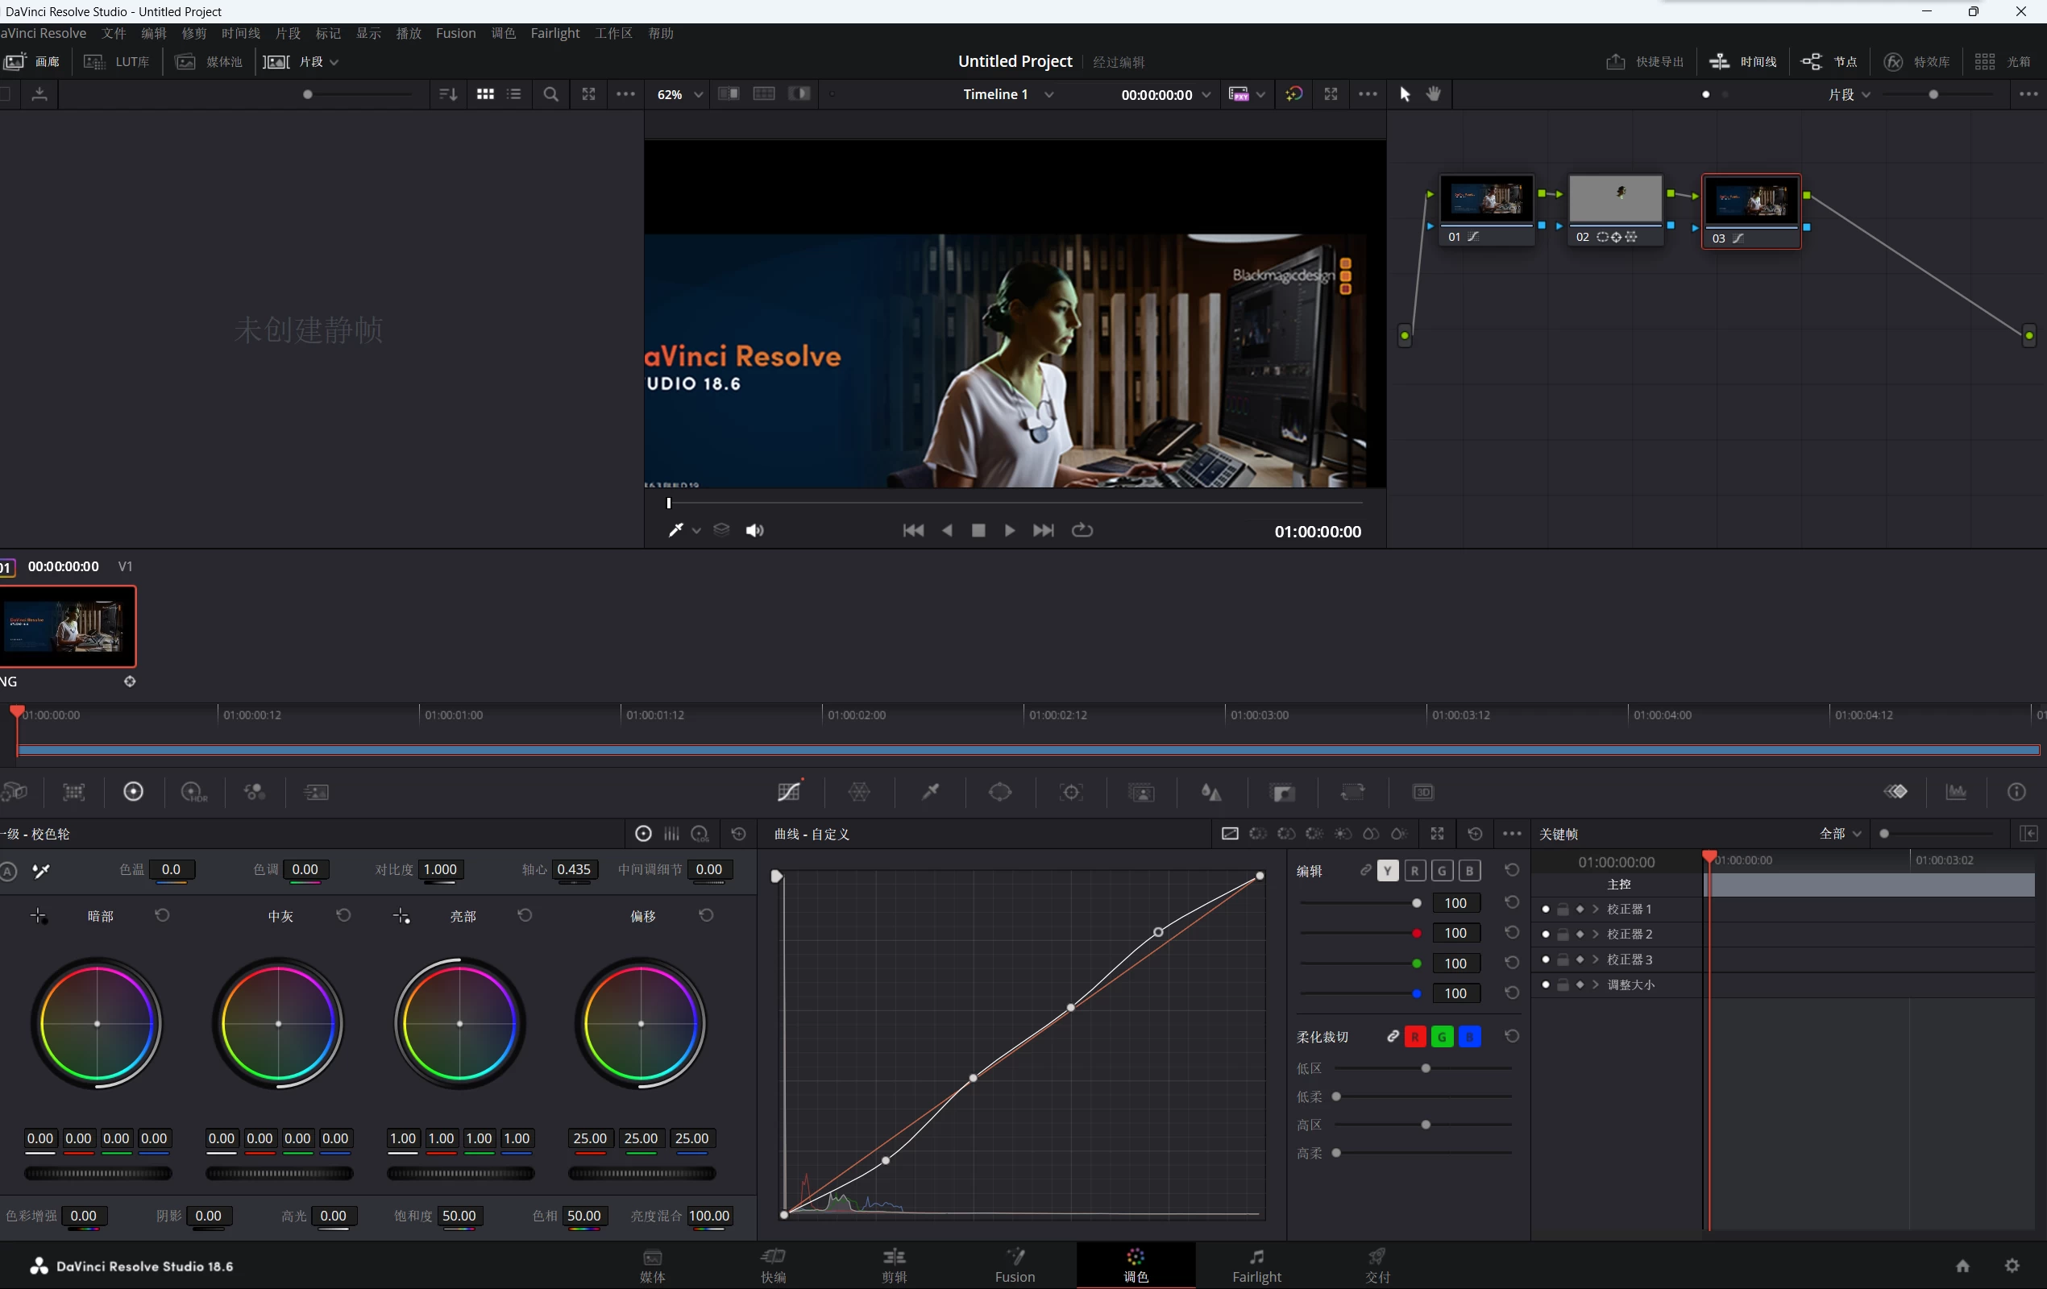Open the Fusion menu in menu bar
2047x1289 pixels.
pyautogui.click(x=455, y=33)
